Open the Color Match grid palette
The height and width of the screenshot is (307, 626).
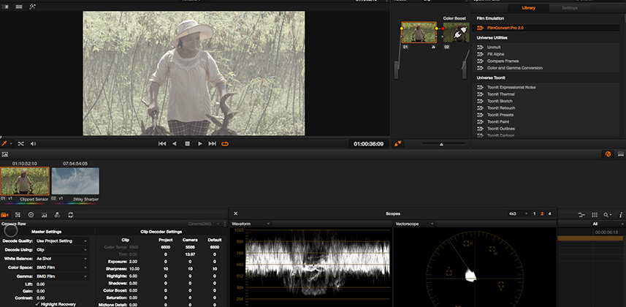(18, 215)
